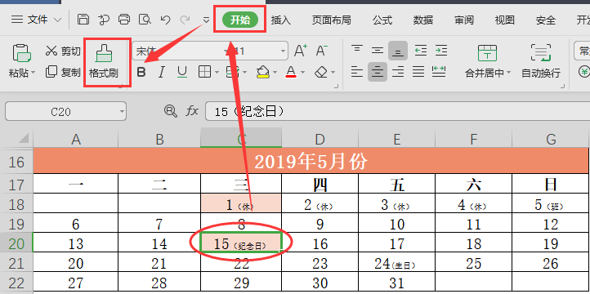
Task: Open the Font Color dropdown arrow
Action: (302, 72)
